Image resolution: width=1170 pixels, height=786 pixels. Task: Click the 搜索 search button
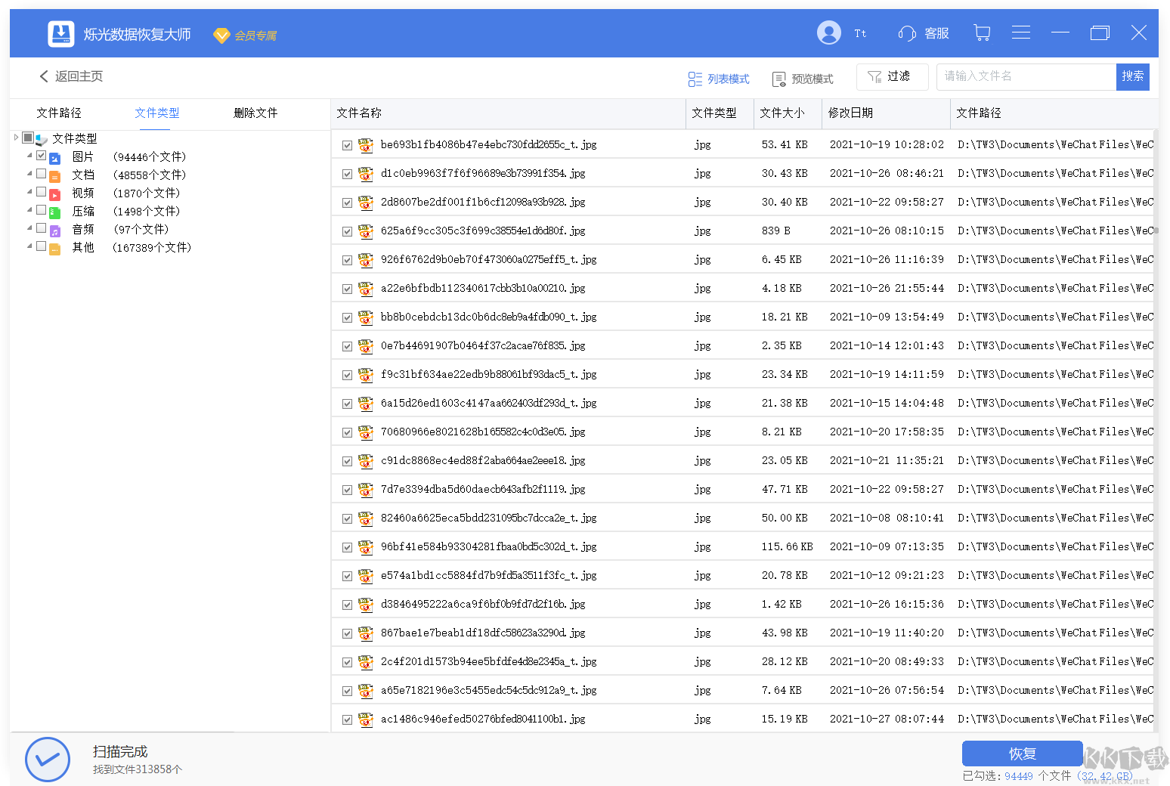click(x=1132, y=76)
